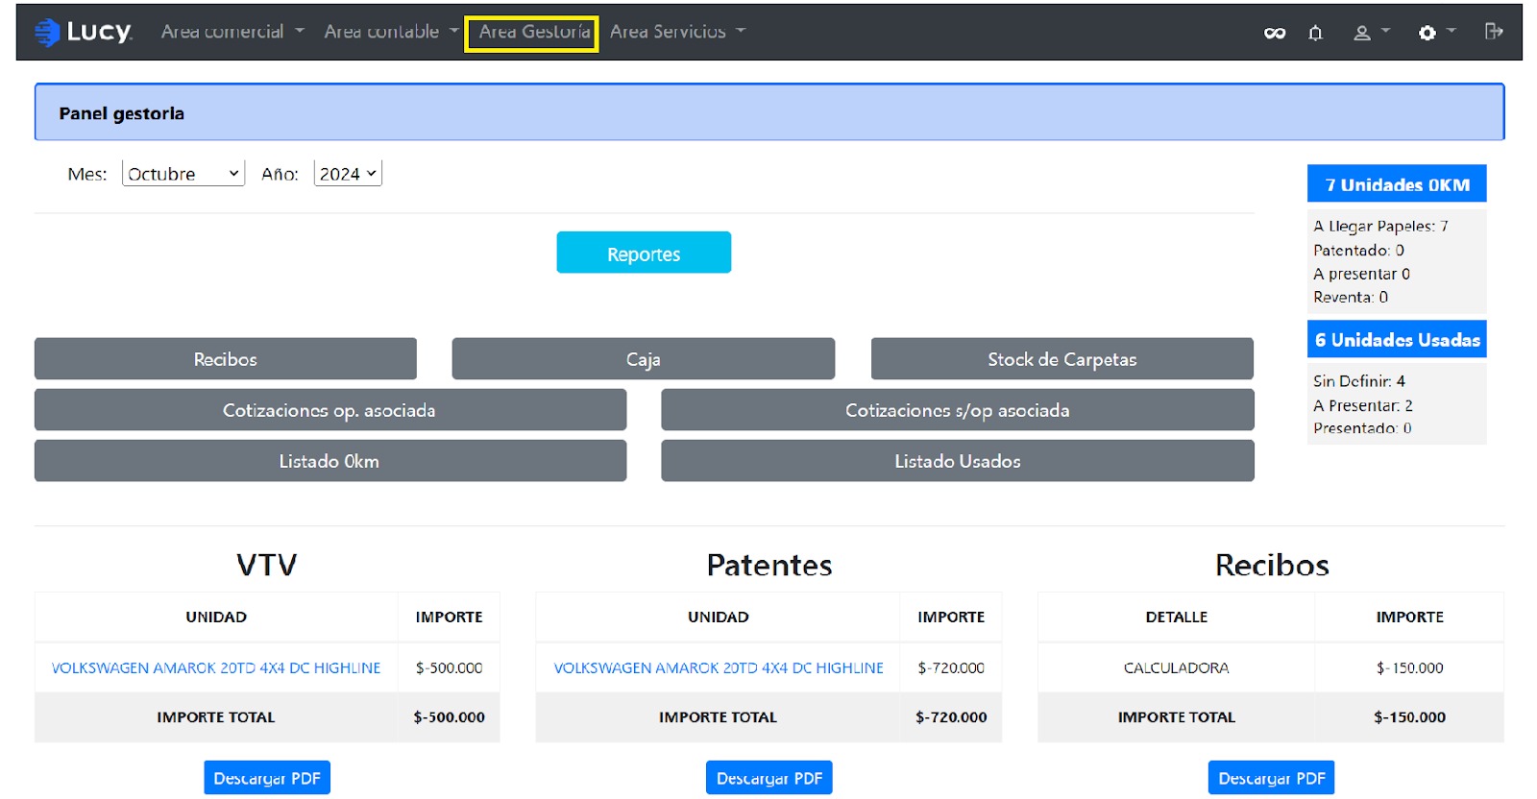This screenshot has height=799, width=1537.
Task: Click the Reportes button
Action: point(644,253)
